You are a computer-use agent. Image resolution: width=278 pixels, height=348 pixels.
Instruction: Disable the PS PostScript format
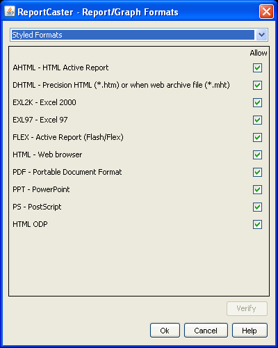tap(257, 207)
